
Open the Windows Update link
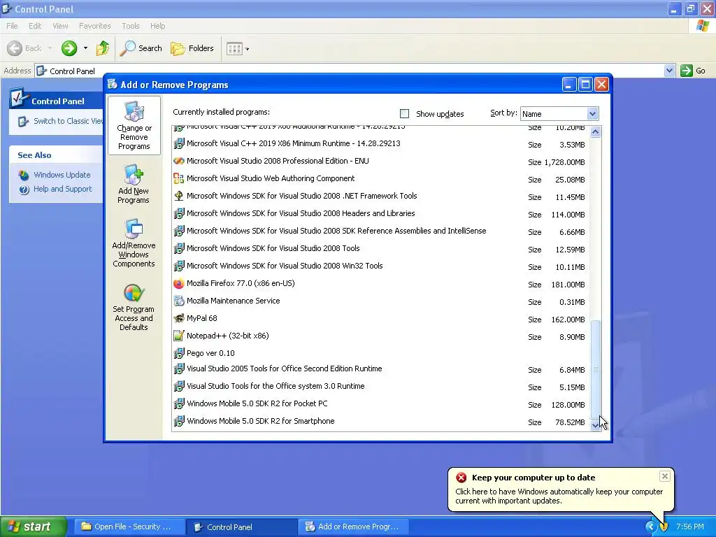click(x=62, y=175)
